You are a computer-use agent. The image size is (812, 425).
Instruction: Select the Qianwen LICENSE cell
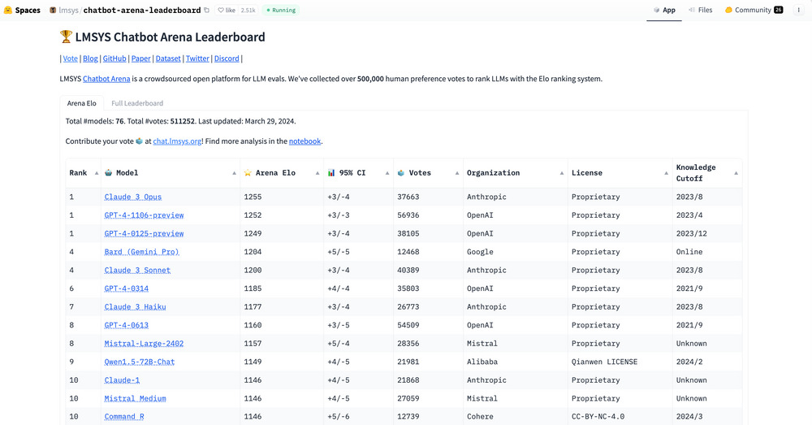[620, 362]
